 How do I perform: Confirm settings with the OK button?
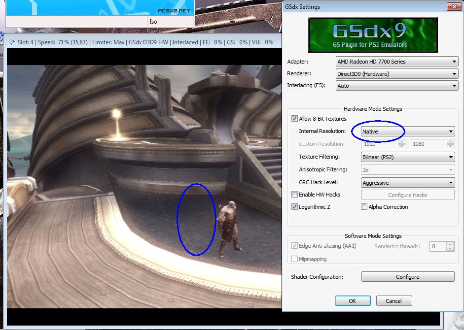[353, 301]
